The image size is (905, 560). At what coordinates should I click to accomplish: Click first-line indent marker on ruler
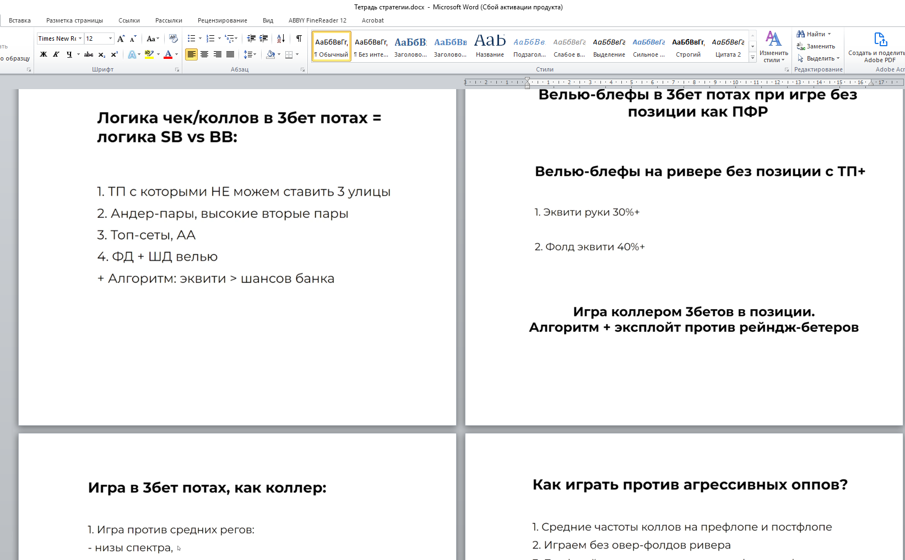point(527,80)
